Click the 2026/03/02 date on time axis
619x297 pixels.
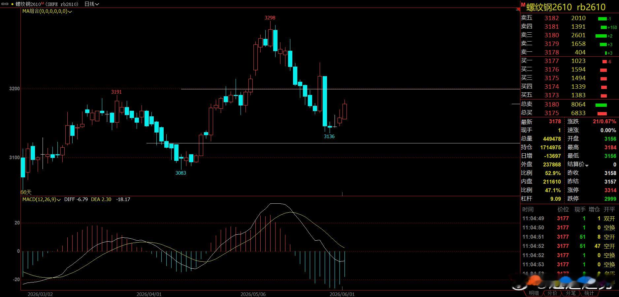coord(40,294)
